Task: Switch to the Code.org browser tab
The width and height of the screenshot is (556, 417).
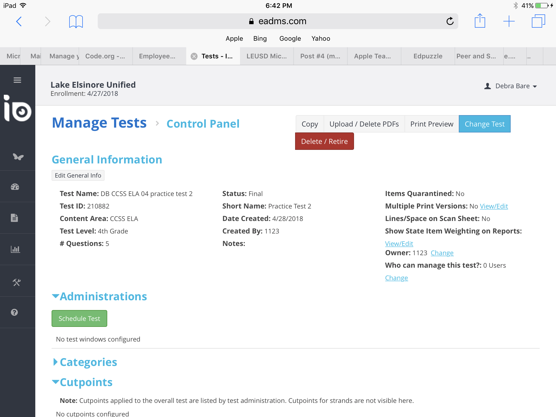Action: pos(105,56)
